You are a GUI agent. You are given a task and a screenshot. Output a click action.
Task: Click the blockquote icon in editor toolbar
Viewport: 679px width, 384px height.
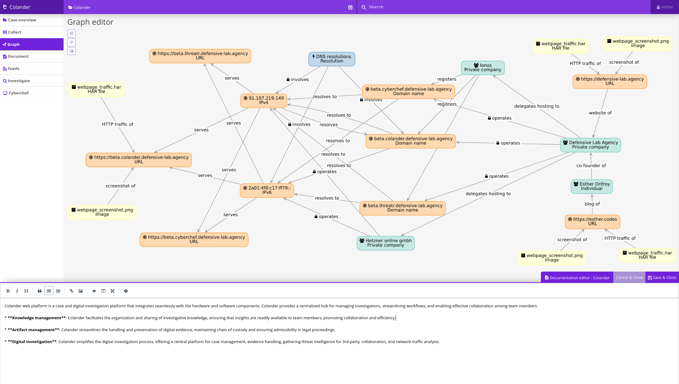click(40, 291)
